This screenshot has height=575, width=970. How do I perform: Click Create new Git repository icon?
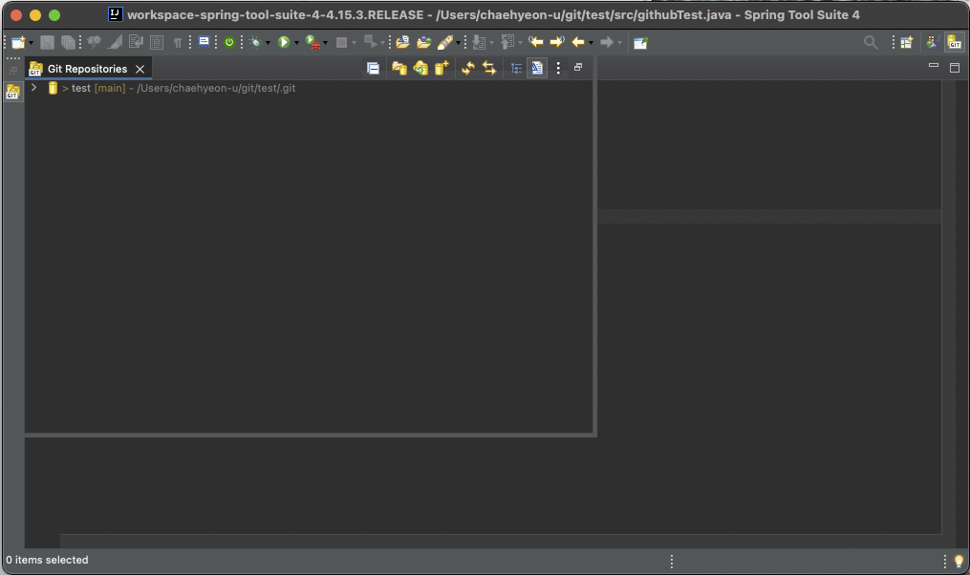pos(442,68)
